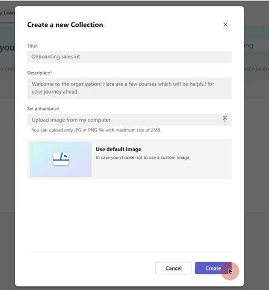Viewport: 269px width, 290px height.
Task: Click the custom image explanation text
Action: 143,157
